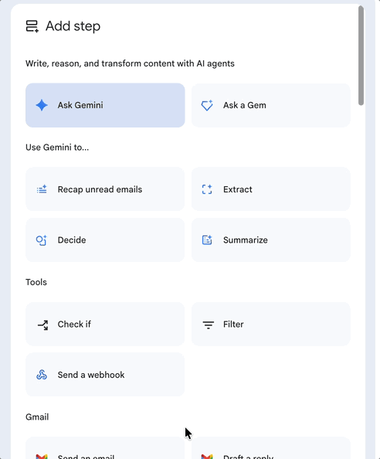
Task: Add the Send a webhook tool
Action: coord(105,375)
